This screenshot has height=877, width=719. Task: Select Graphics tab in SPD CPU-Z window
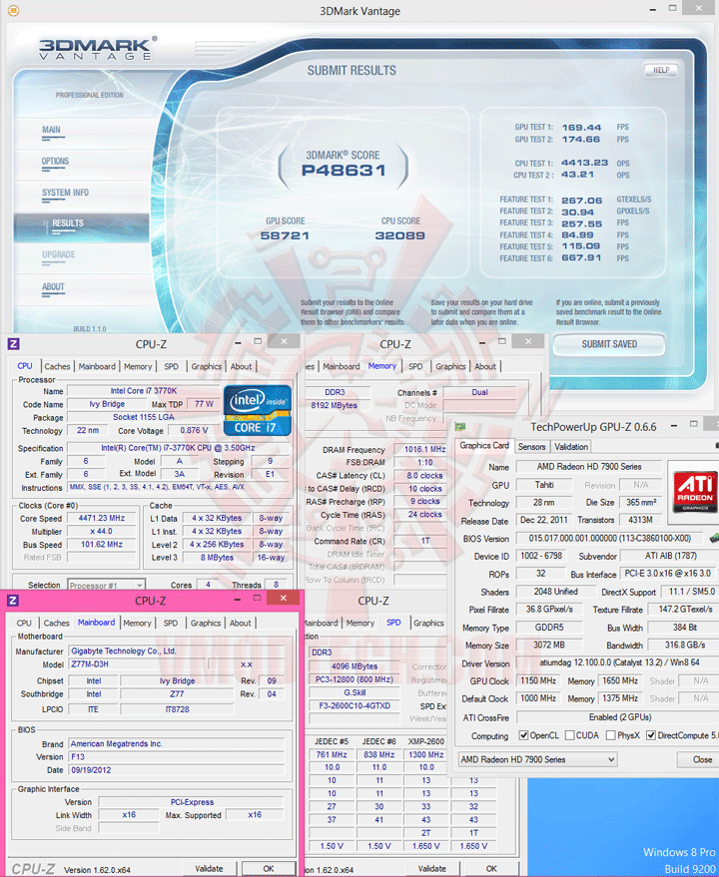428,623
